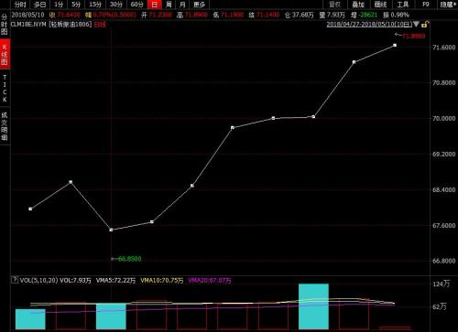Click the 2018/04/27-2018/05/10 date range link
Viewport: 458px width, 332px height.
click(369, 24)
